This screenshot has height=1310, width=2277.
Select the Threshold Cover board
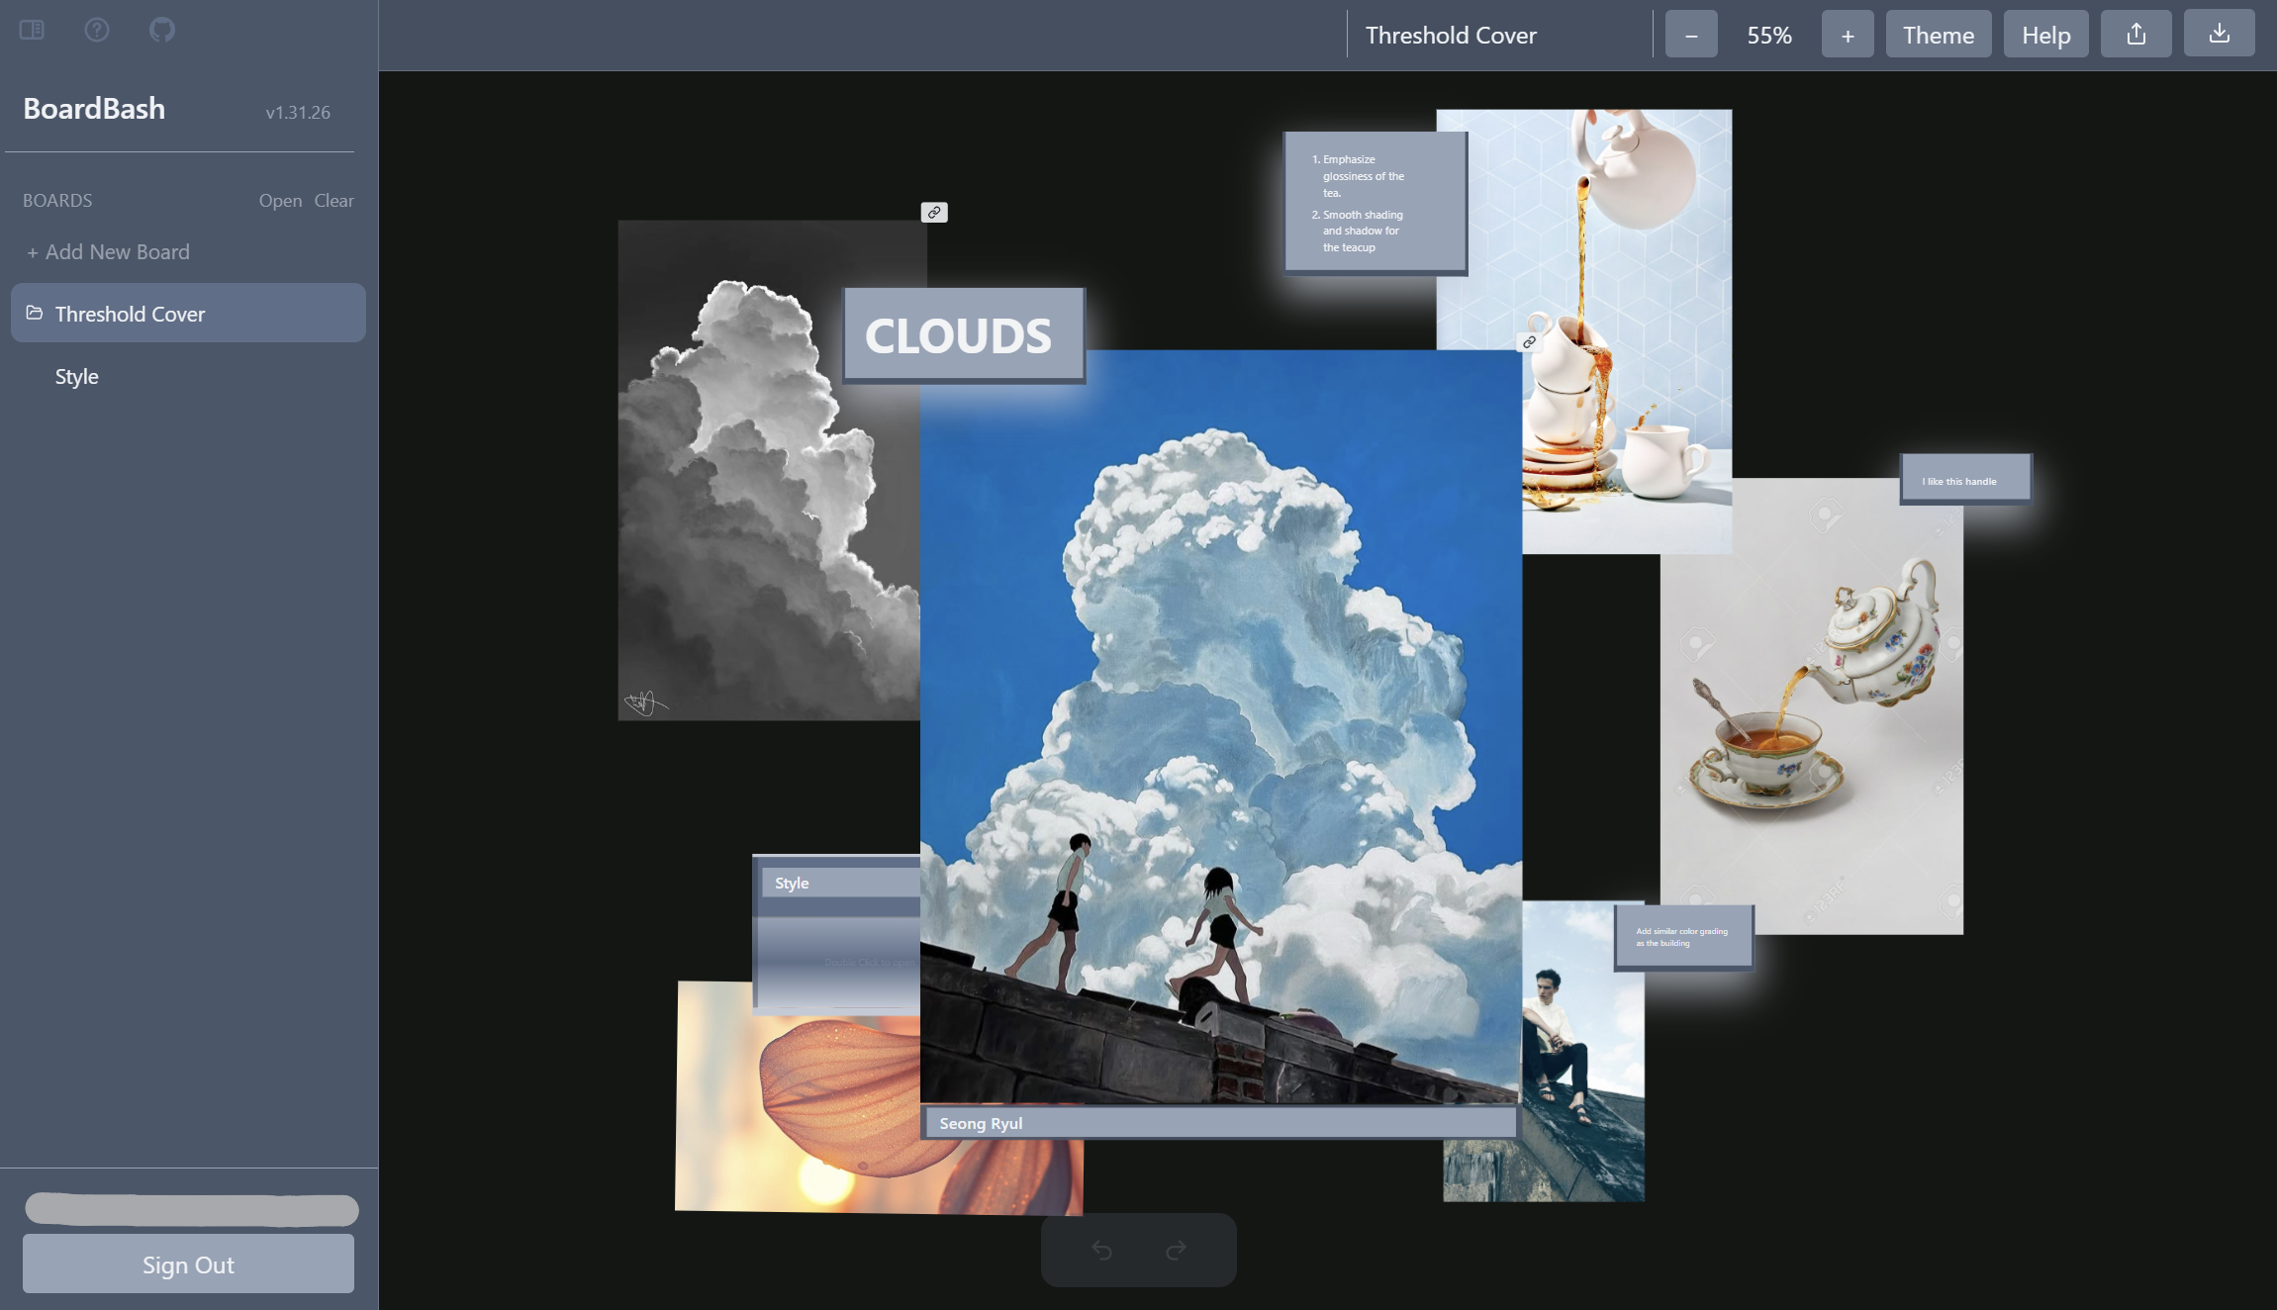[x=188, y=313]
